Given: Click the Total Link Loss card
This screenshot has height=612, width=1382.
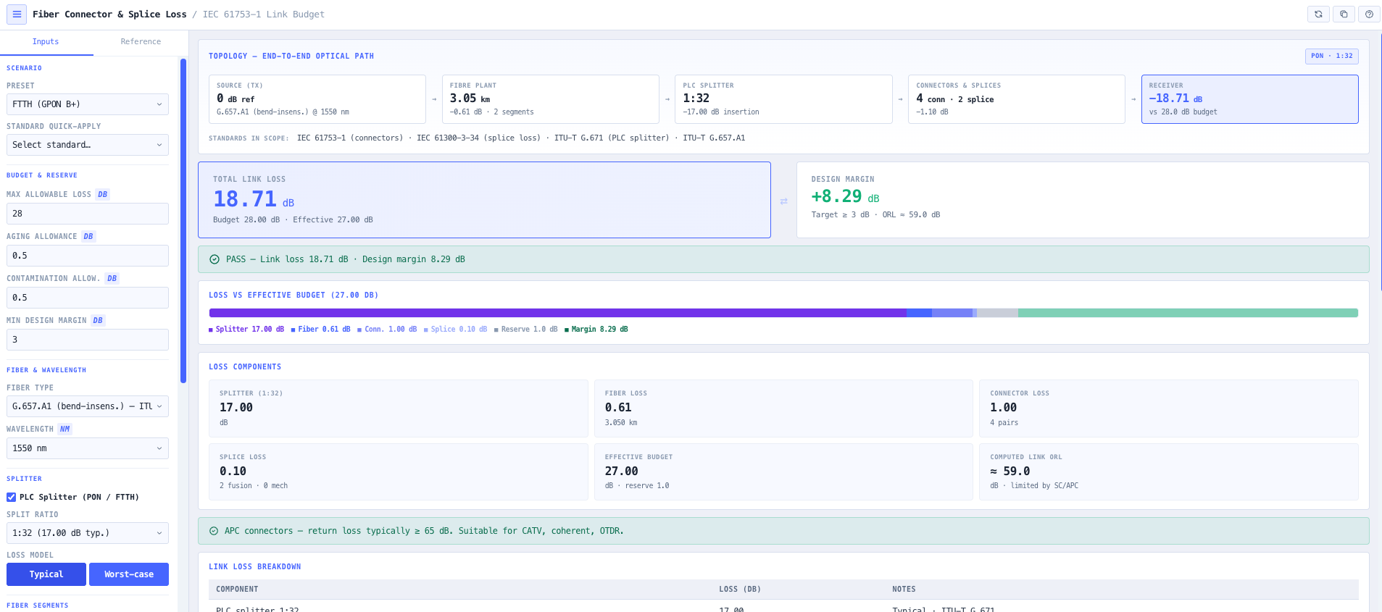Looking at the screenshot, I should click(484, 200).
